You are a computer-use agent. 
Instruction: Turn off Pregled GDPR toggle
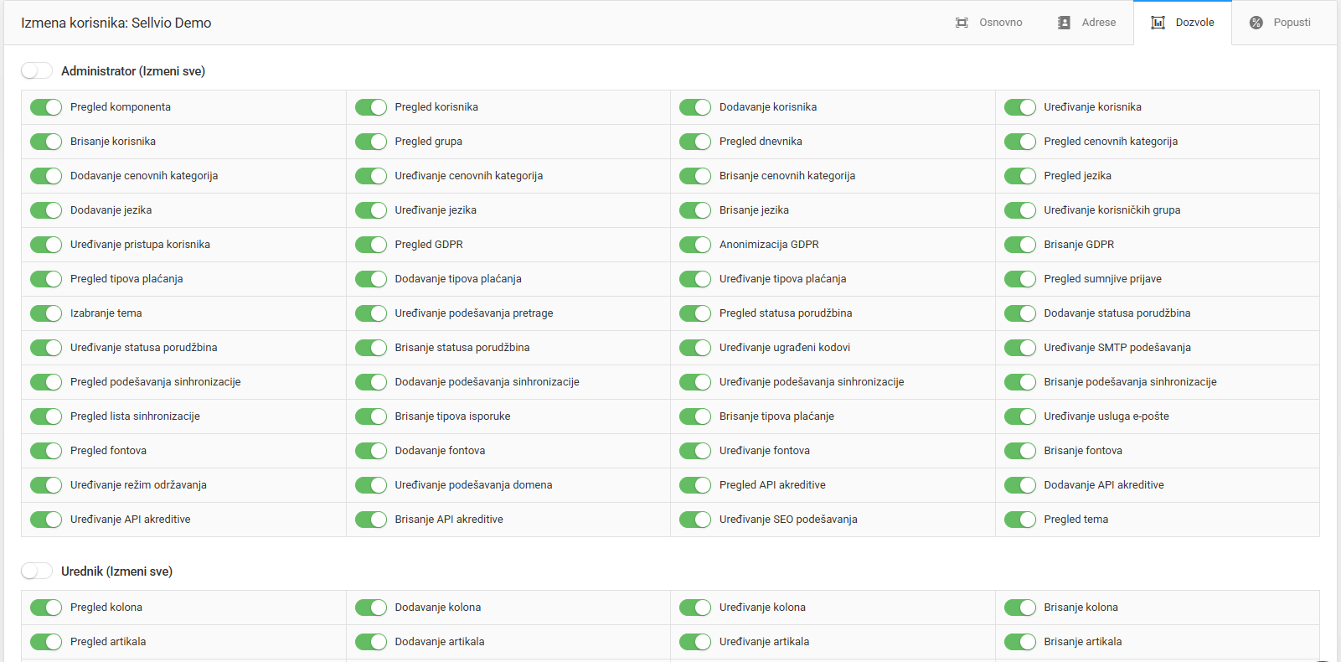click(370, 245)
